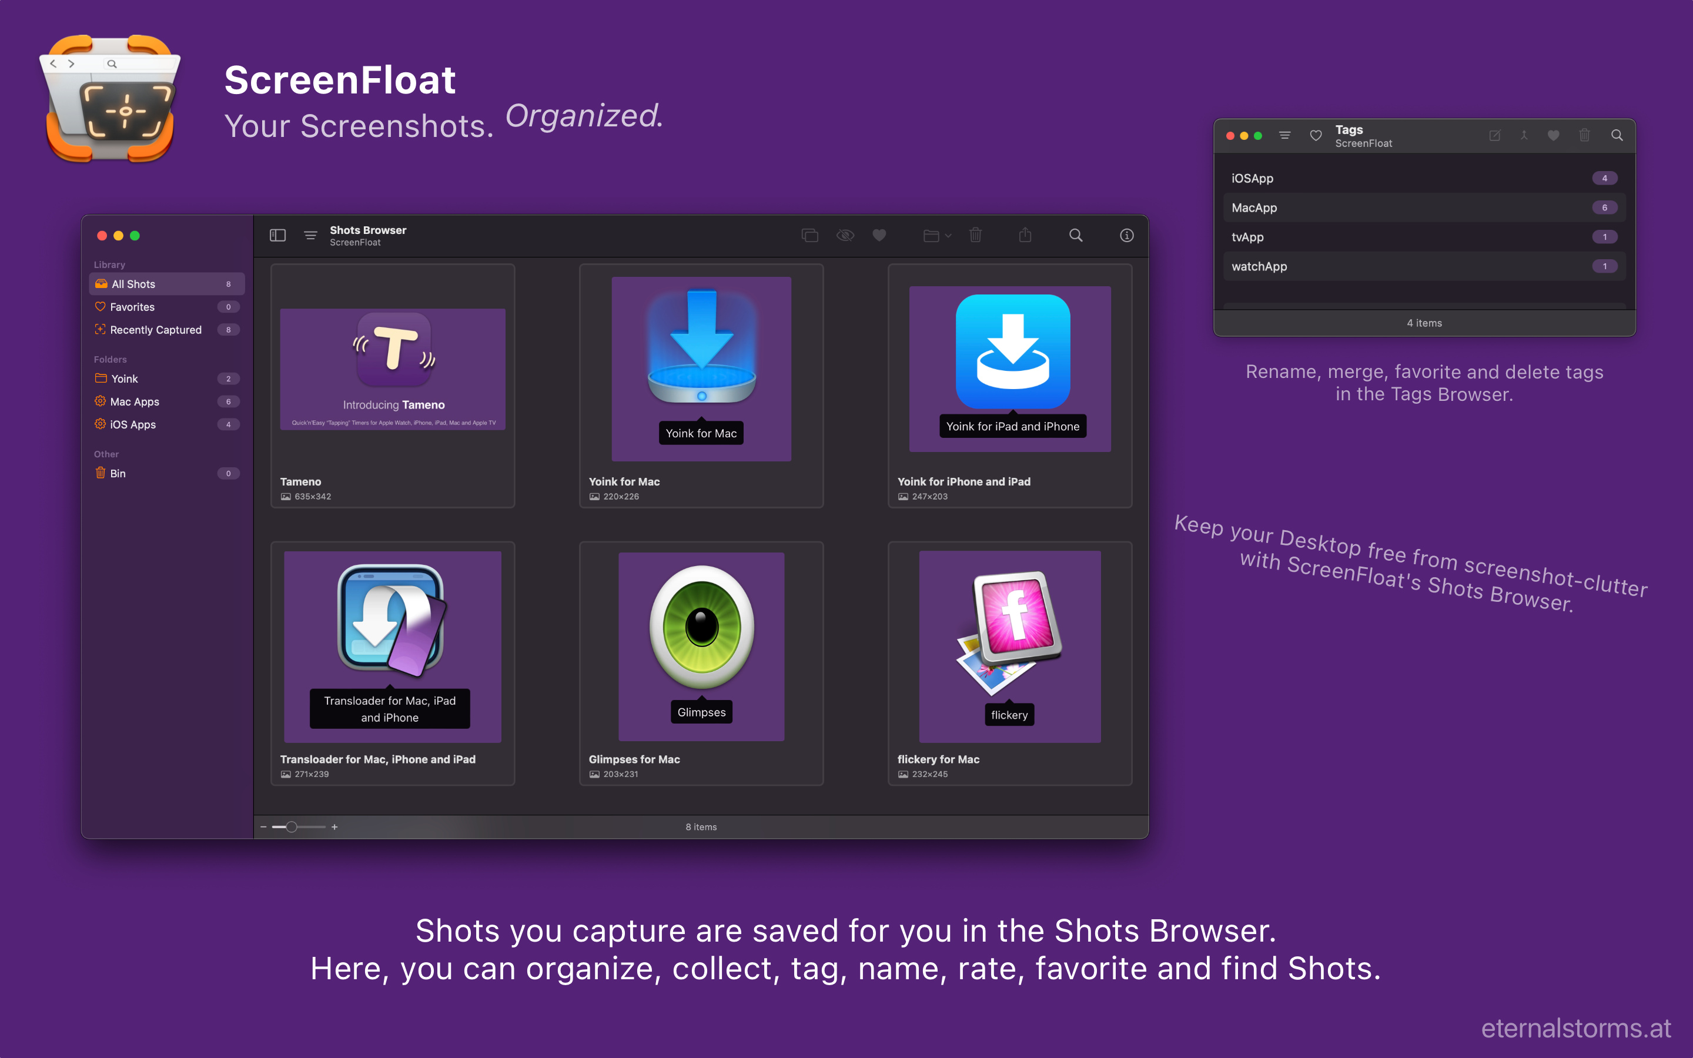
Task: Click the share icon in Shots Browser toolbar
Action: click(x=1025, y=235)
